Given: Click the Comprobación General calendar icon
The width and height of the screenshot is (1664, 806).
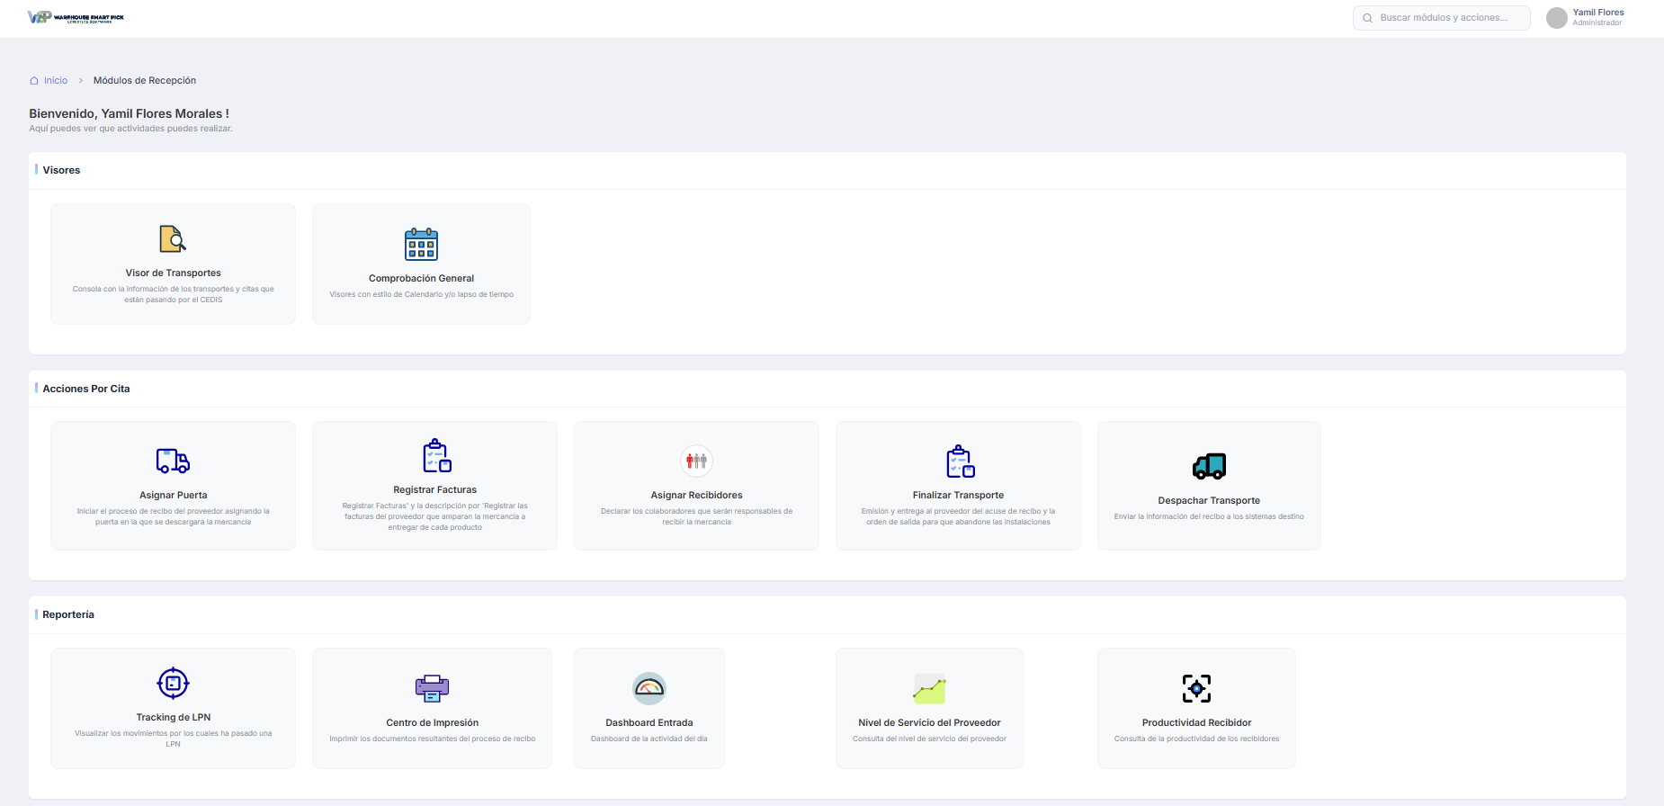Looking at the screenshot, I should (421, 244).
